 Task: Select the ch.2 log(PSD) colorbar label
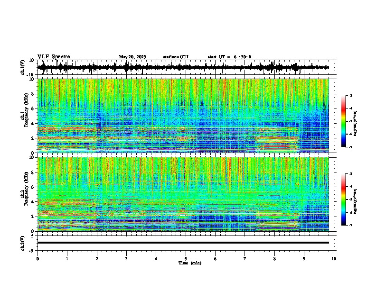[355, 202]
